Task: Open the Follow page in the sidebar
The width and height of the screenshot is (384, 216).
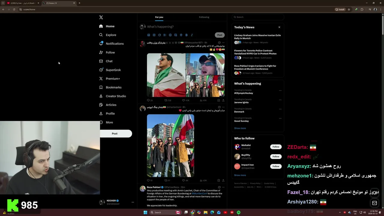Action: 107,52
